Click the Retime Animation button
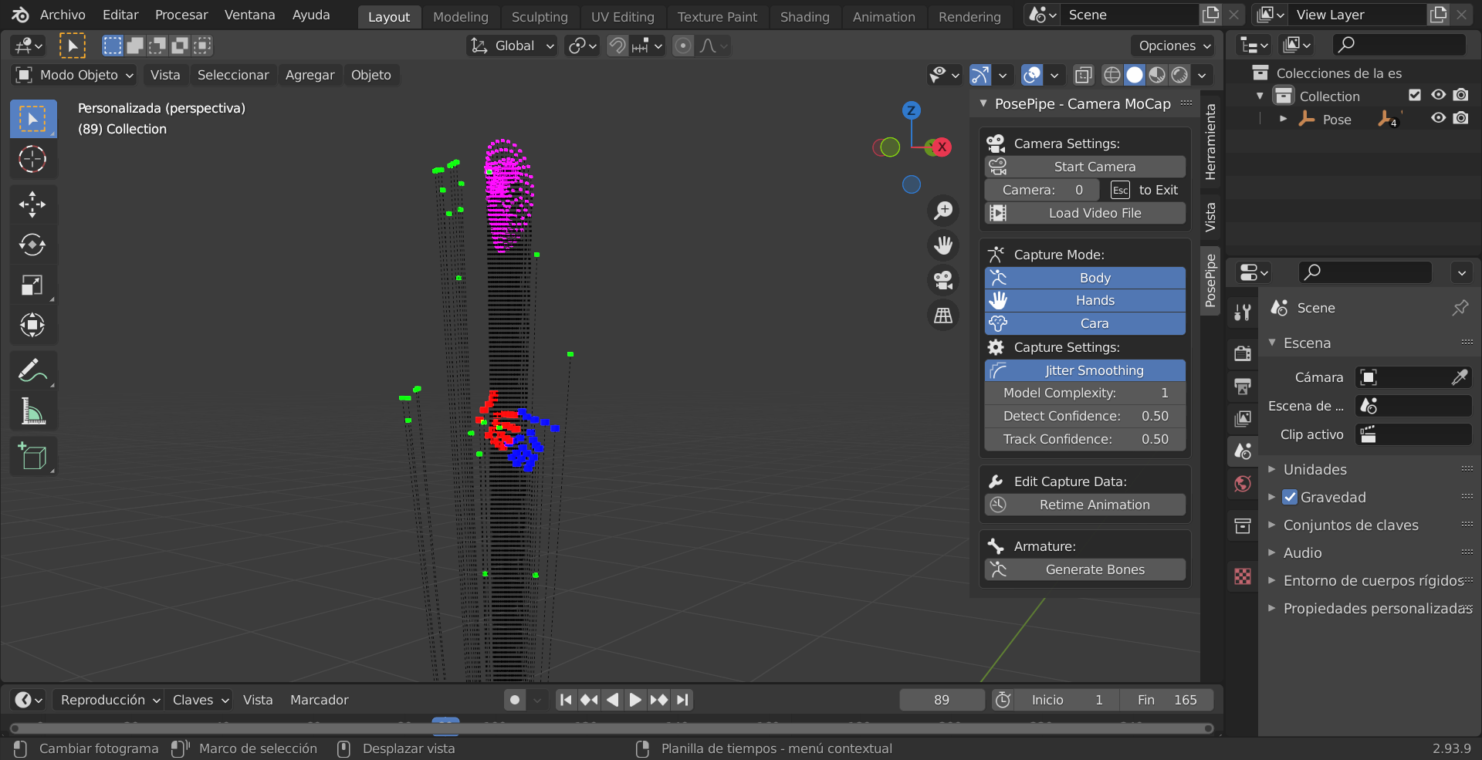 click(1084, 505)
